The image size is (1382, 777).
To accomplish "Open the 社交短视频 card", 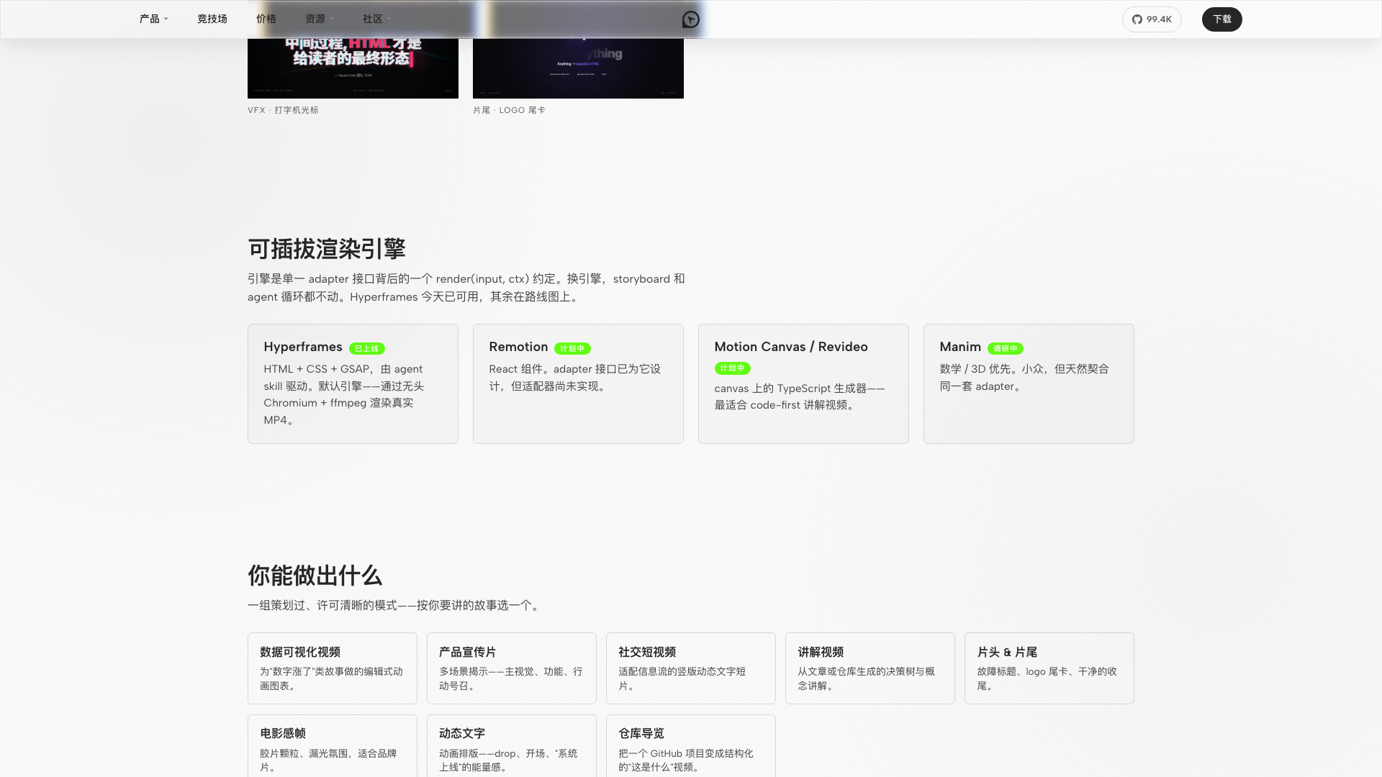I will (691, 668).
